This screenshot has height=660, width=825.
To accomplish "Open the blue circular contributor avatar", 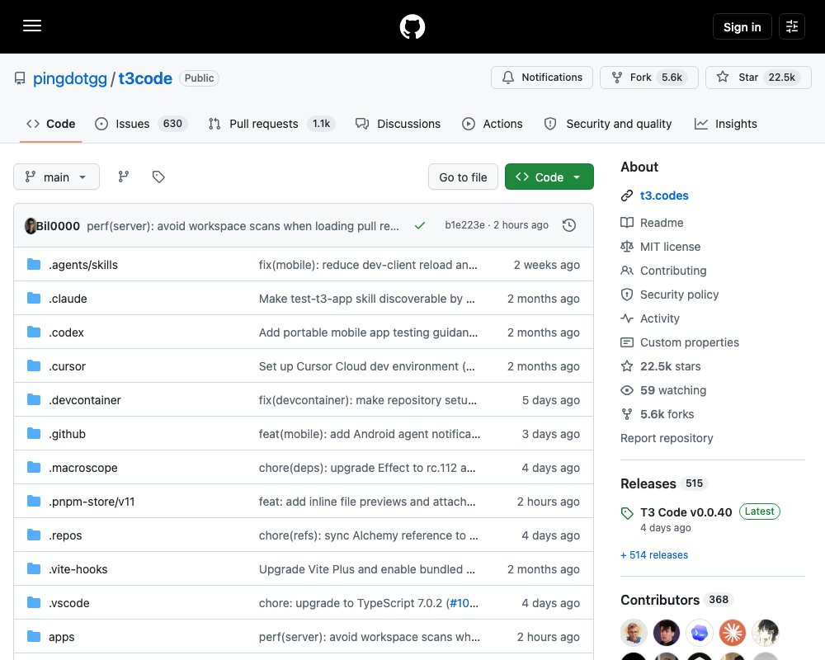I will 700,633.
